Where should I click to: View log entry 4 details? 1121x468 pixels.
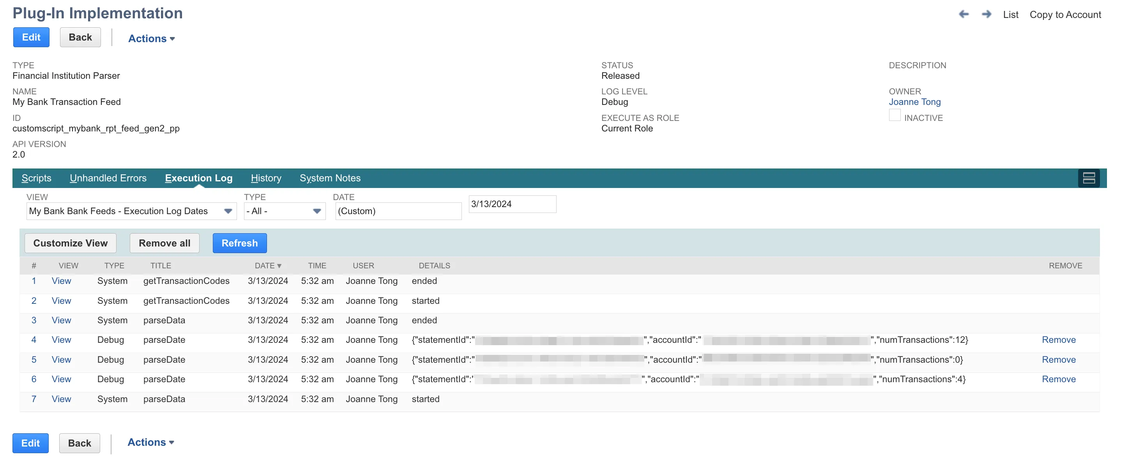coord(61,340)
